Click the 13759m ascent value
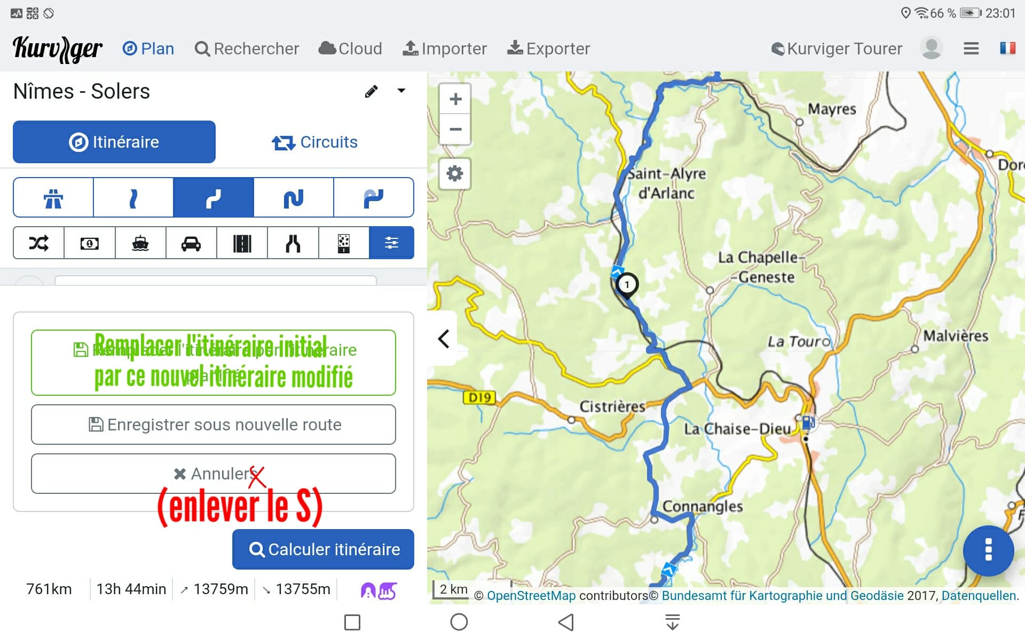 [215, 589]
